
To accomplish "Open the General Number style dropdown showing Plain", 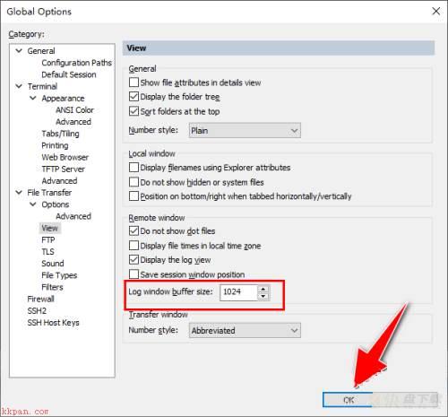I will 245,131.
